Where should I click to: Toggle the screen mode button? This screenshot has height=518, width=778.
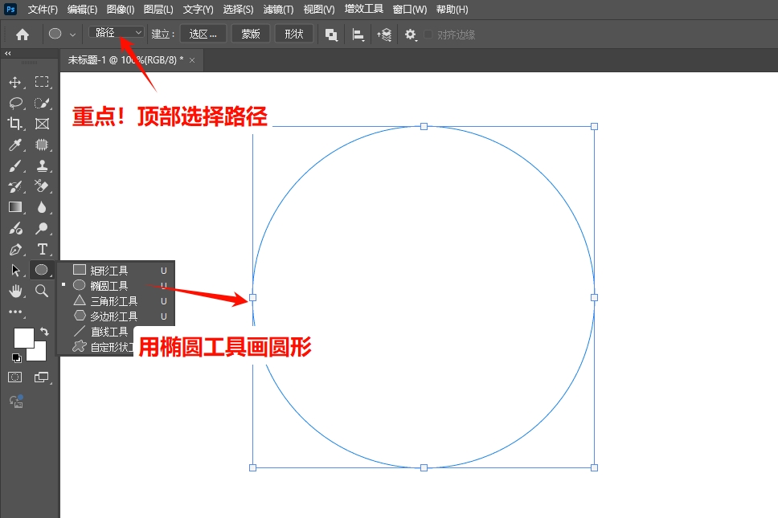click(x=42, y=377)
